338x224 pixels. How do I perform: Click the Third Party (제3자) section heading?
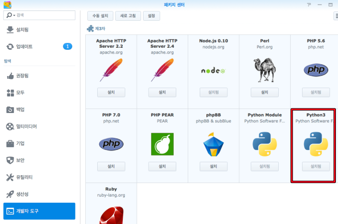click(100, 29)
